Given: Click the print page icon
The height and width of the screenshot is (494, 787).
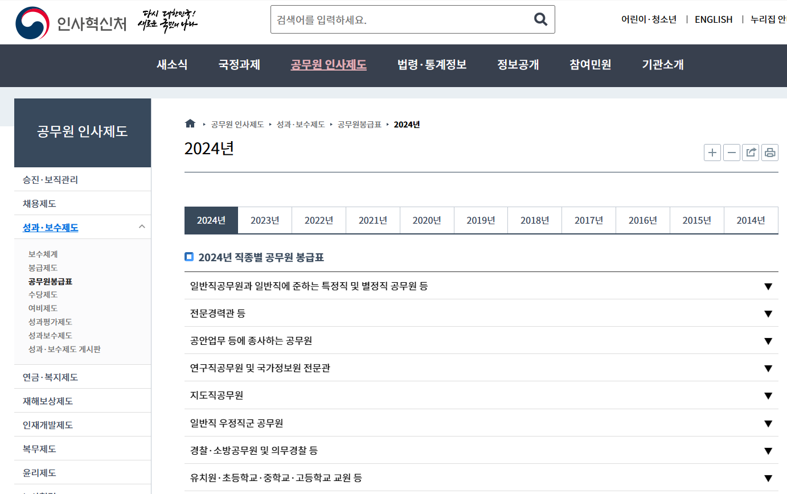Looking at the screenshot, I should coord(770,153).
